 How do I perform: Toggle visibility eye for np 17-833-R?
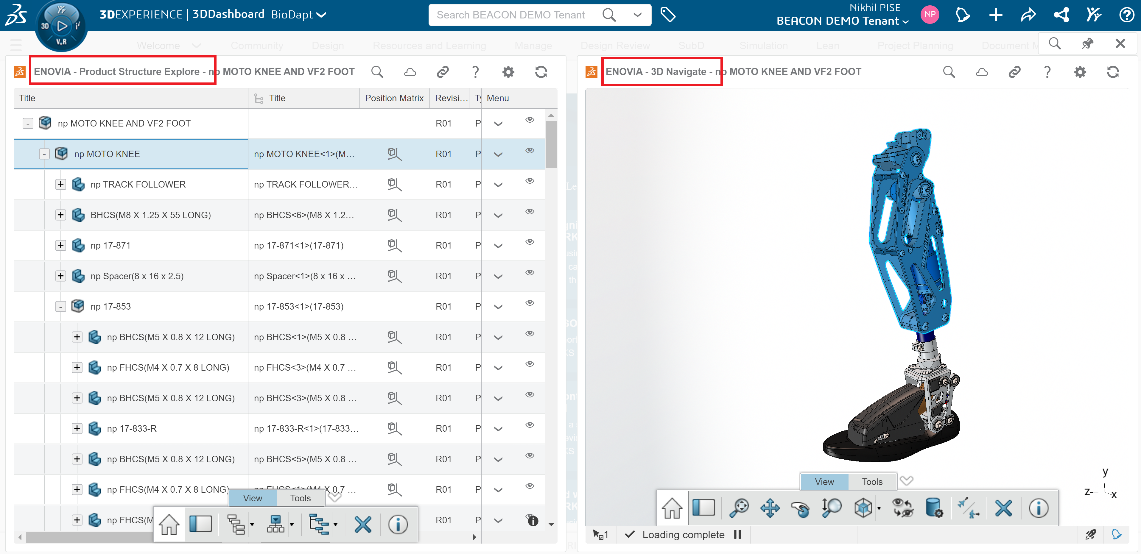[x=529, y=425]
